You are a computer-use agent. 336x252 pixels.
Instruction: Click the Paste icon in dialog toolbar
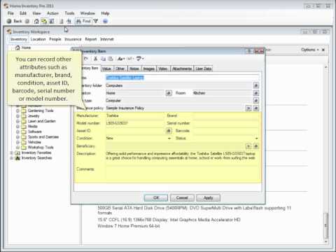coord(111,59)
